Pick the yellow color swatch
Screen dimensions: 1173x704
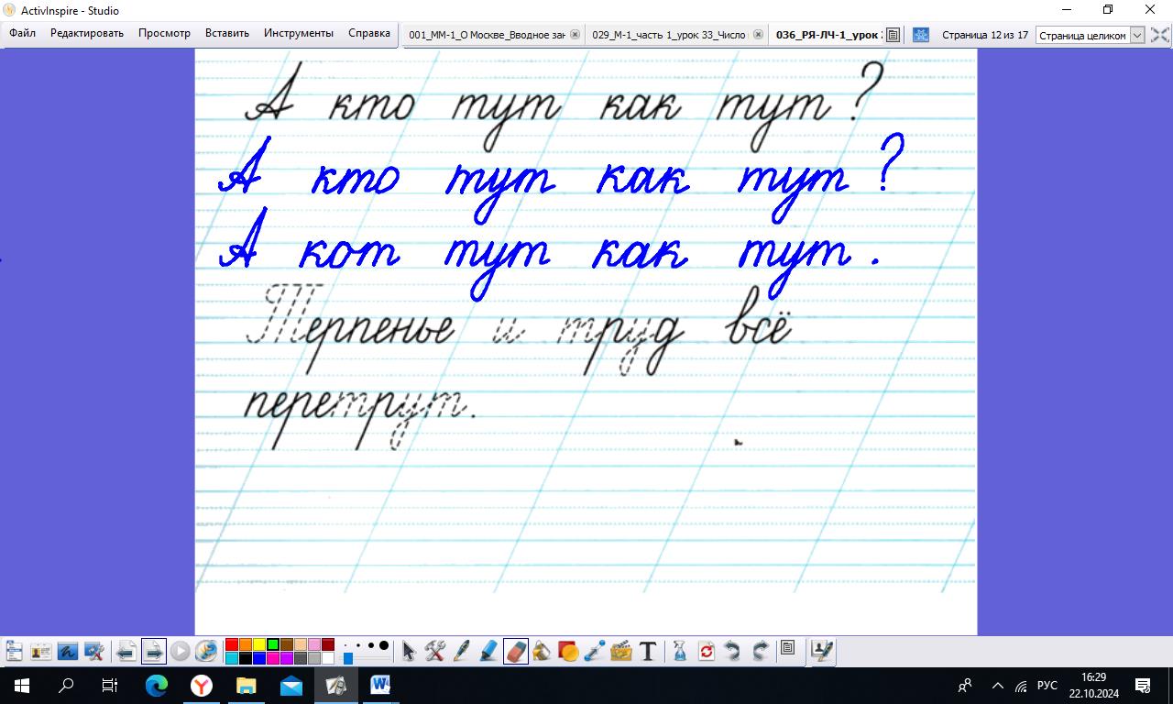pos(259,644)
